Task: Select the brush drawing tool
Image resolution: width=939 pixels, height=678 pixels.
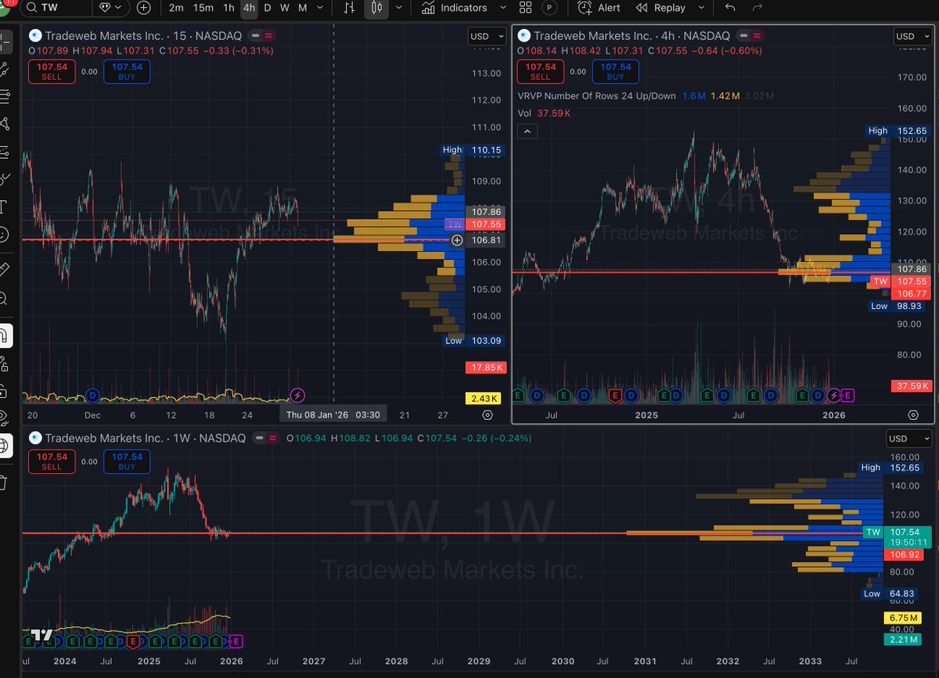Action: pyautogui.click(x=5, y=178)
